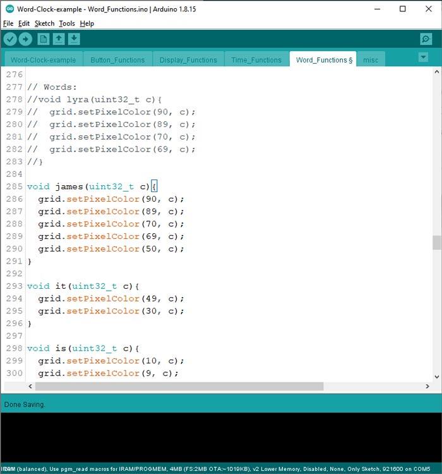This screenshot has height=474, width=442.
Task: Expand the tab options dropdown arrow
Action: [x=423, y=57]
